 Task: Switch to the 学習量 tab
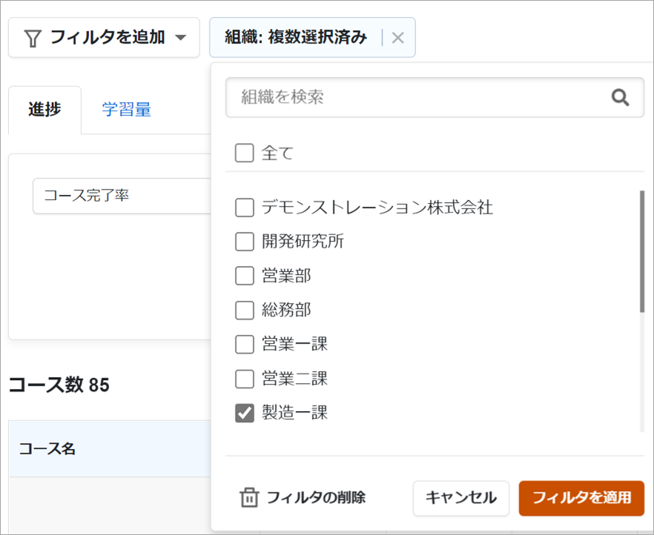[x=126, y=110]
